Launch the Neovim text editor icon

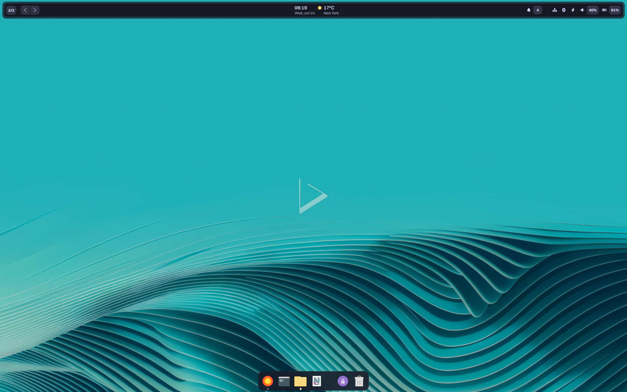coord(317,381)
